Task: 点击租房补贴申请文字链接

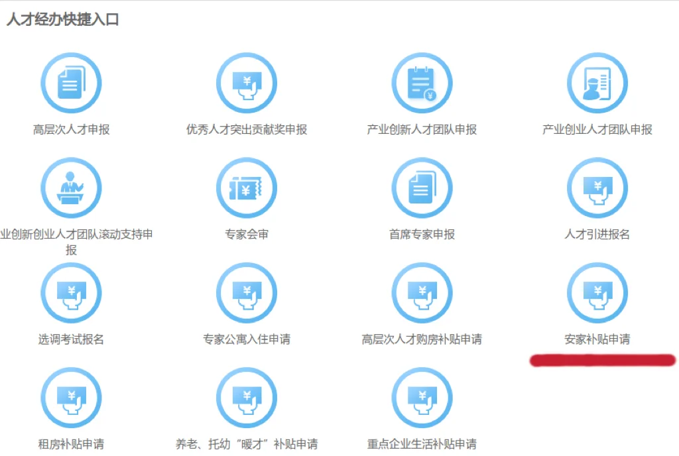Action: coord(72,443)
